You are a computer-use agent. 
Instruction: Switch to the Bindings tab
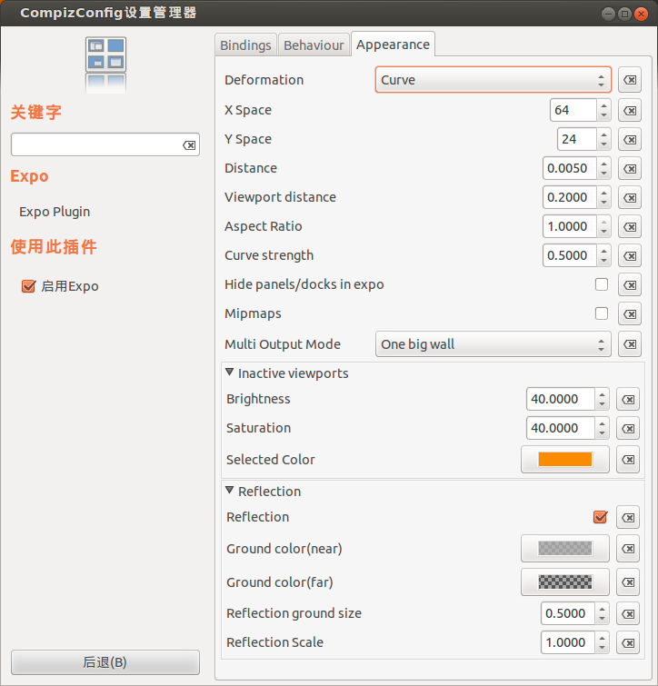click(246, 45)
